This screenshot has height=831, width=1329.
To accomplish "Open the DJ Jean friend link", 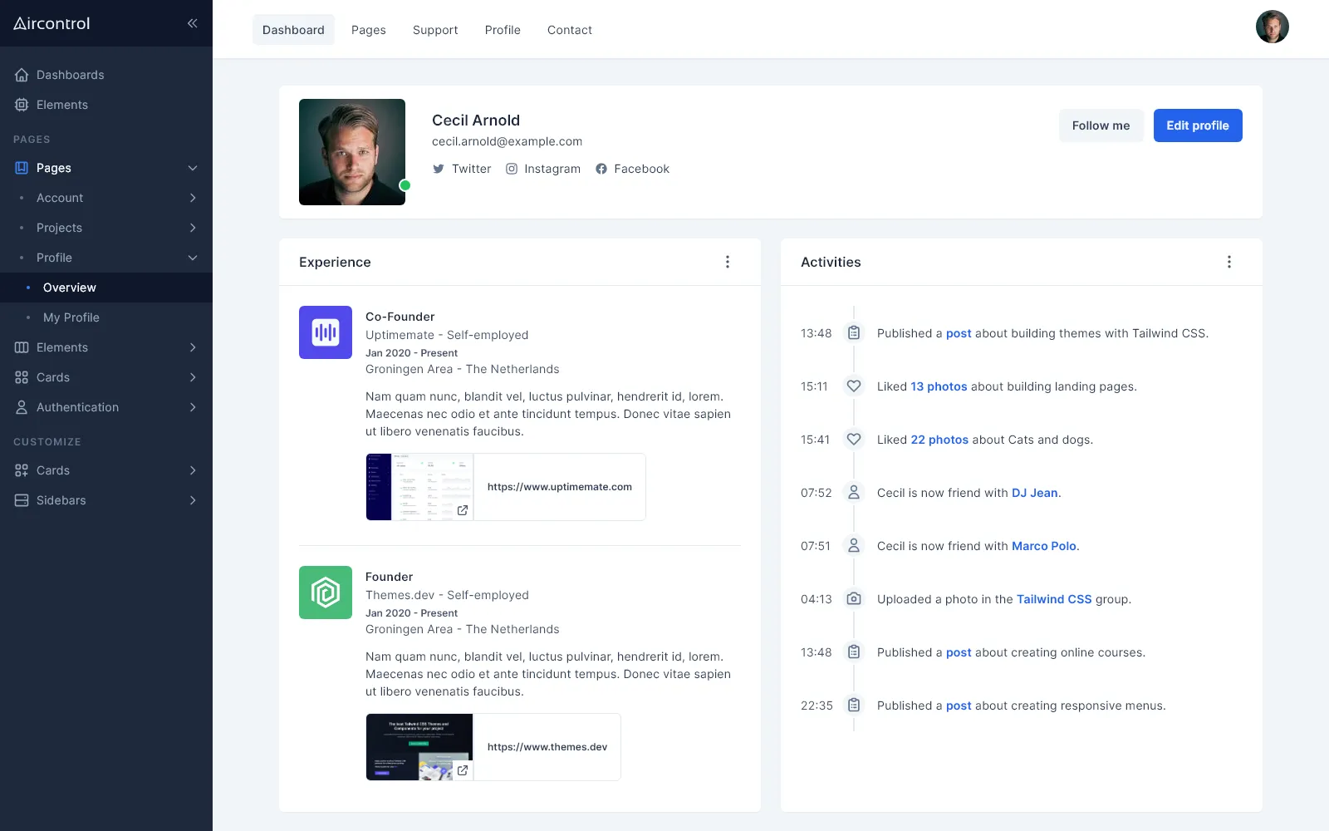I will [x=1035, y=493].
